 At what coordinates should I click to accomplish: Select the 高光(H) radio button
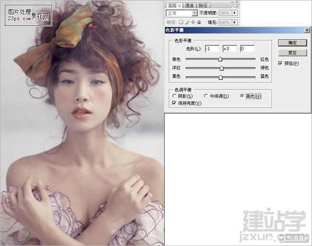(x=242, y=96)
